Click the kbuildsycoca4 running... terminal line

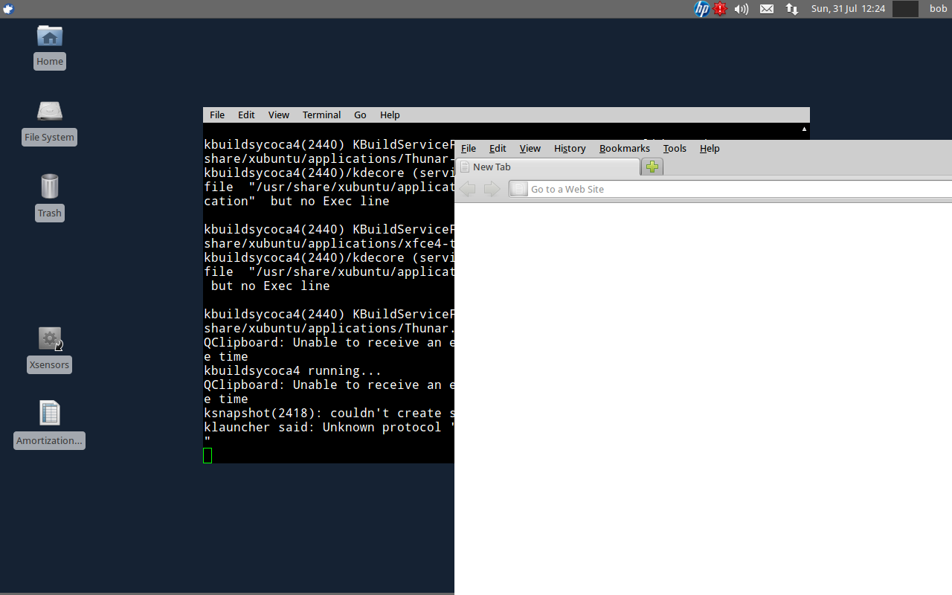pos(292,370)
